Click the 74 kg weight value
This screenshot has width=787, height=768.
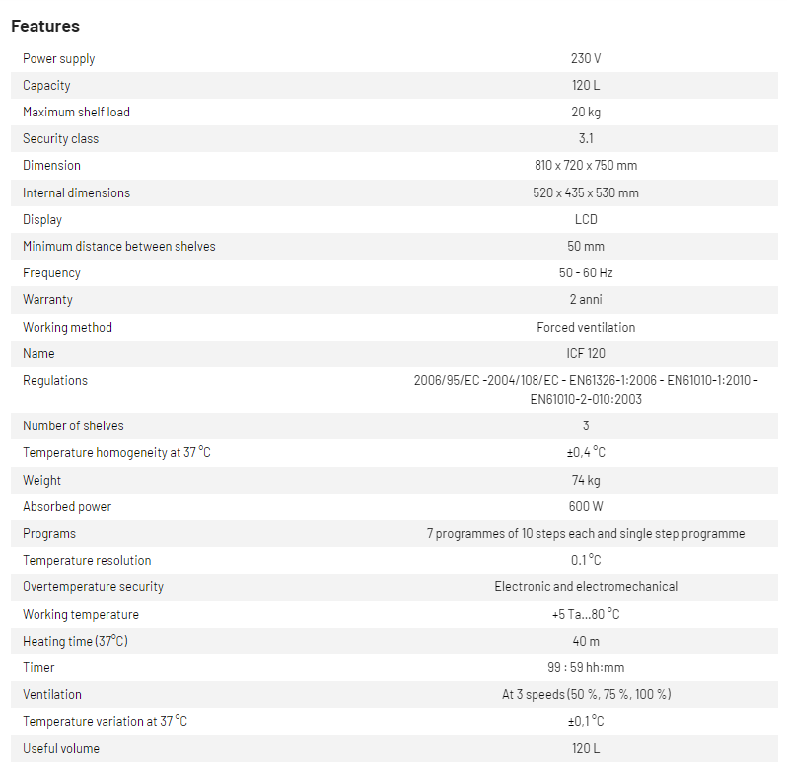point(586,481)
